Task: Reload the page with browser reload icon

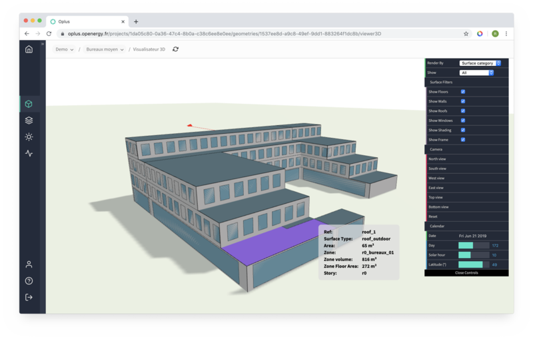Action: click(x=49, y=33)
